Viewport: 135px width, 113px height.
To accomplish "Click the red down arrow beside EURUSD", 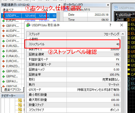I will [4, 46].
